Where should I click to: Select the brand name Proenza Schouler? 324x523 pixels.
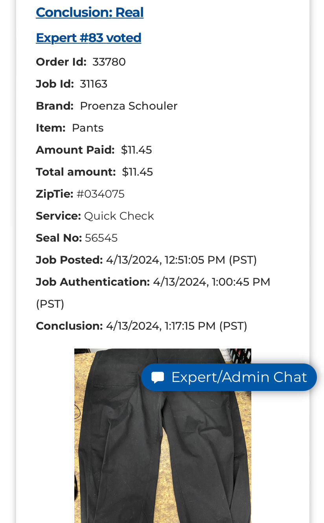click(129, 106)
